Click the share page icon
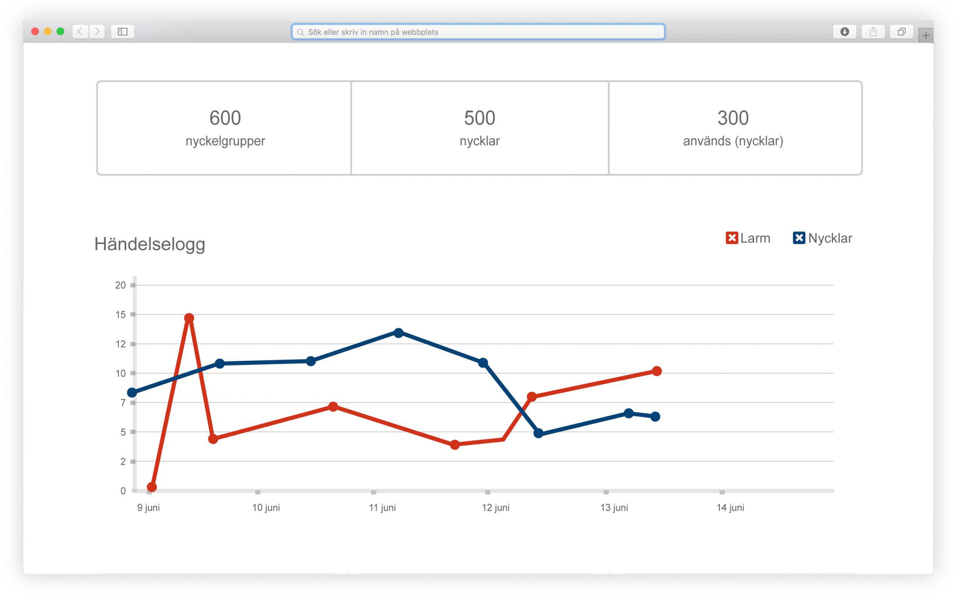Viewport: 964px width, 605px height. [873, 32]
